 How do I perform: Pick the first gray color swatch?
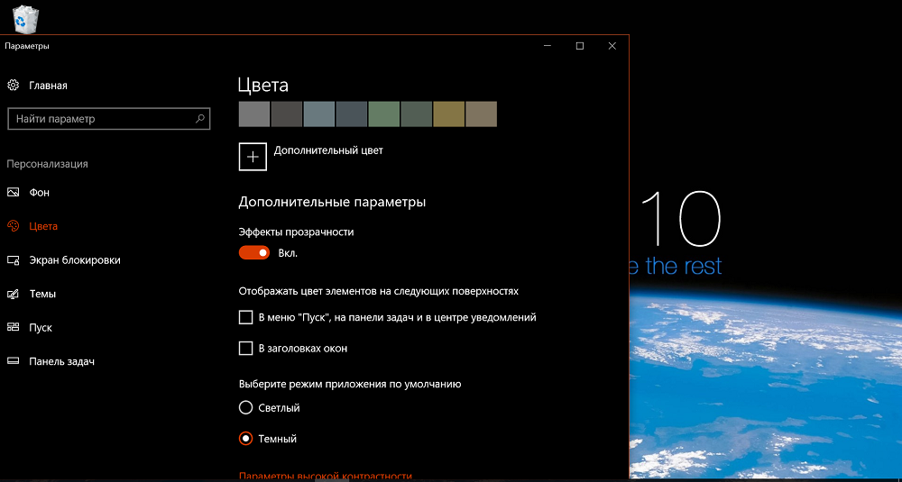pyautogui.click(x=254, y=114)
